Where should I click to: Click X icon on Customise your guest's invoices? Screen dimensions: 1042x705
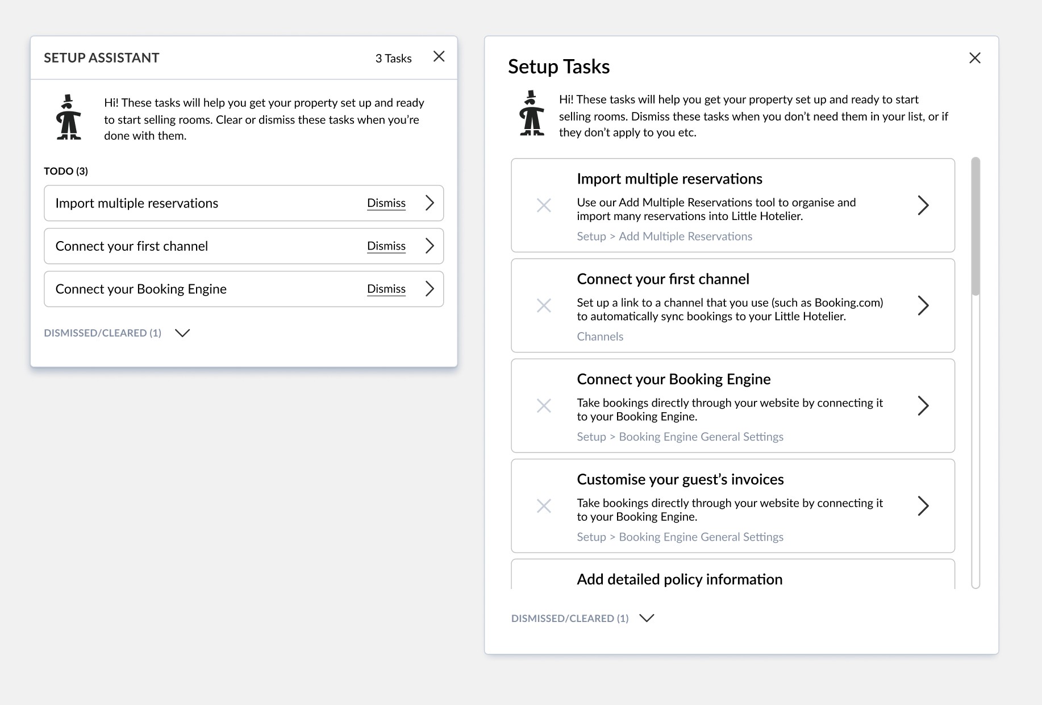click(x=544, y=505)
